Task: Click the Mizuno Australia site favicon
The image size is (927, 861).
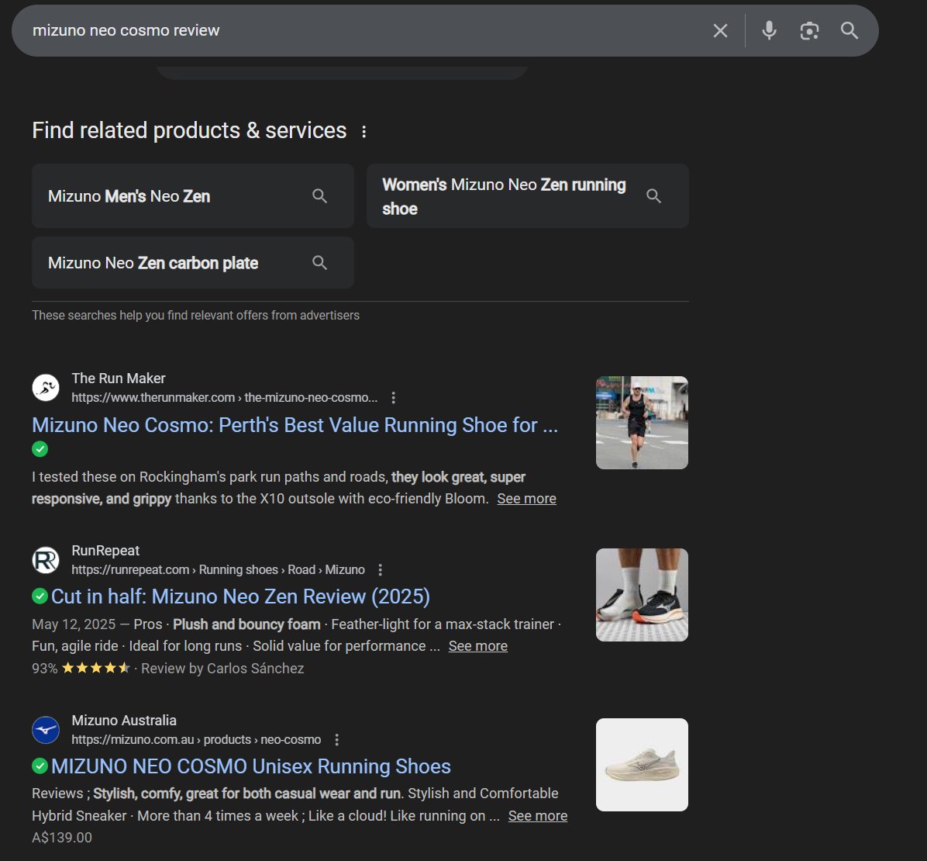Action: (46, 730)
